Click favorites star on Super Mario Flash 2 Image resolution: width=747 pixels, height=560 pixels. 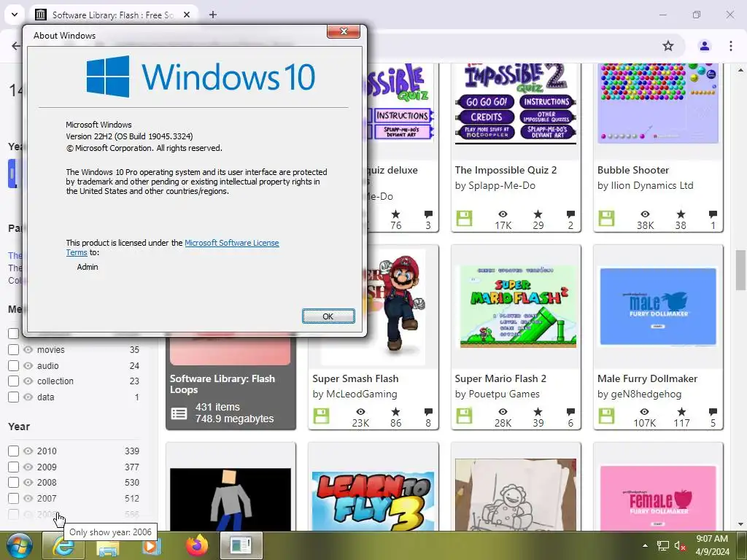coord(538,411)
